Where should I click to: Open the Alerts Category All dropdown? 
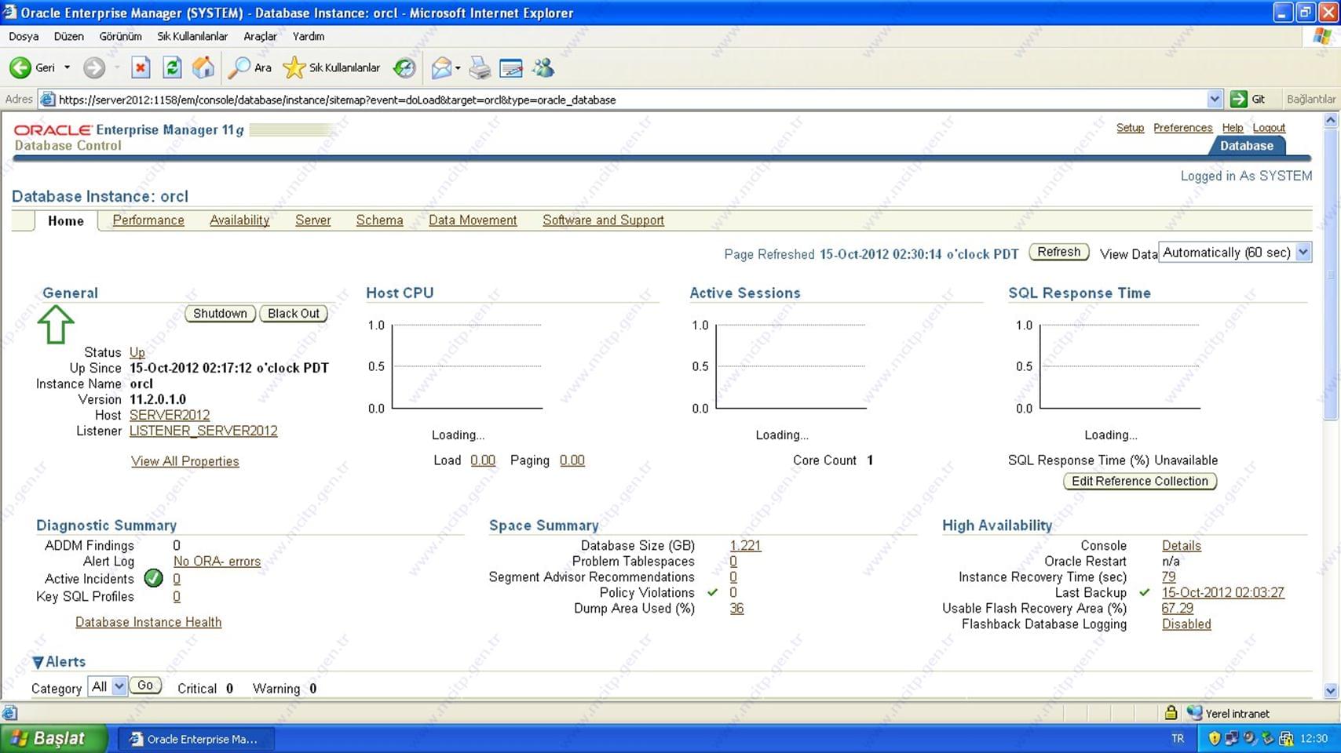coord(108,686)
